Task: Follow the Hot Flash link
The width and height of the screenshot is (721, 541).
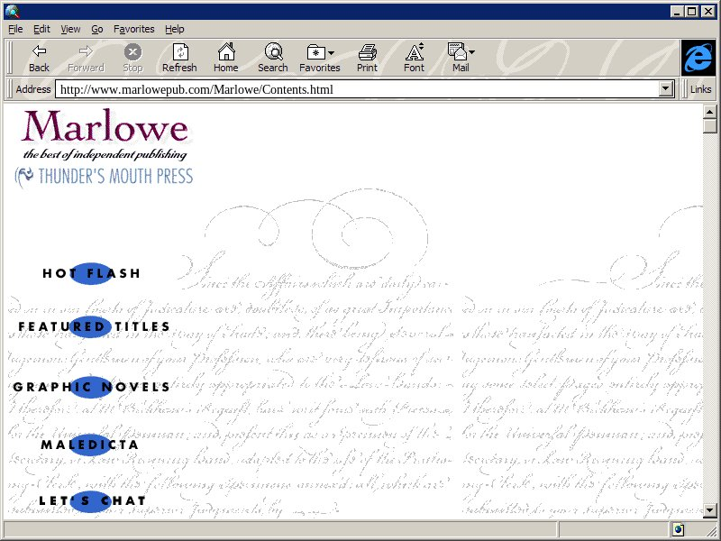Action: pyautogui.click(x=91, y=273)
